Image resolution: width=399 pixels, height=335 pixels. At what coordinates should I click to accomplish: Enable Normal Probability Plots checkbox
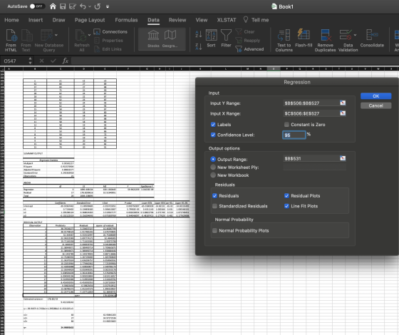[214, 231]
